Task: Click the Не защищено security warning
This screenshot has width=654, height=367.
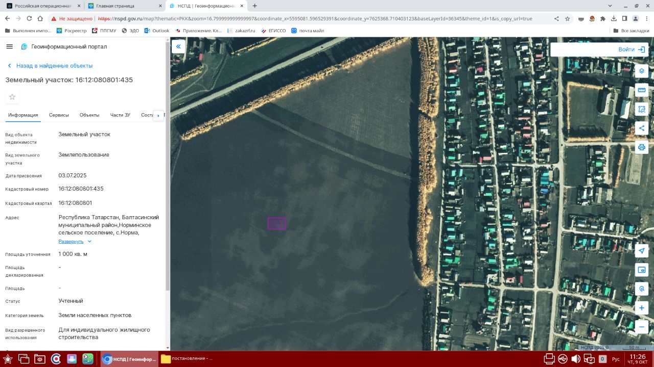Action: pyautogui.click(x=72, y=18)
